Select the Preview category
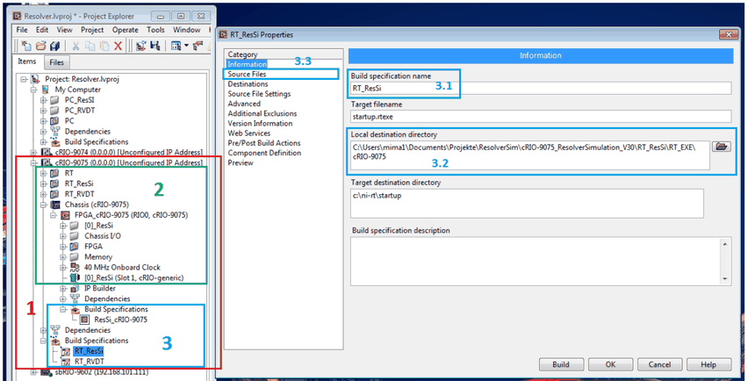This screenshot has width=748, height=381. (241, 162)
